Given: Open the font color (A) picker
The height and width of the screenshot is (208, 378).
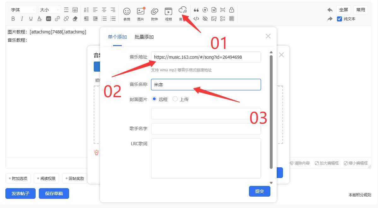Looking at the screenshot, I should click(39, 19).
